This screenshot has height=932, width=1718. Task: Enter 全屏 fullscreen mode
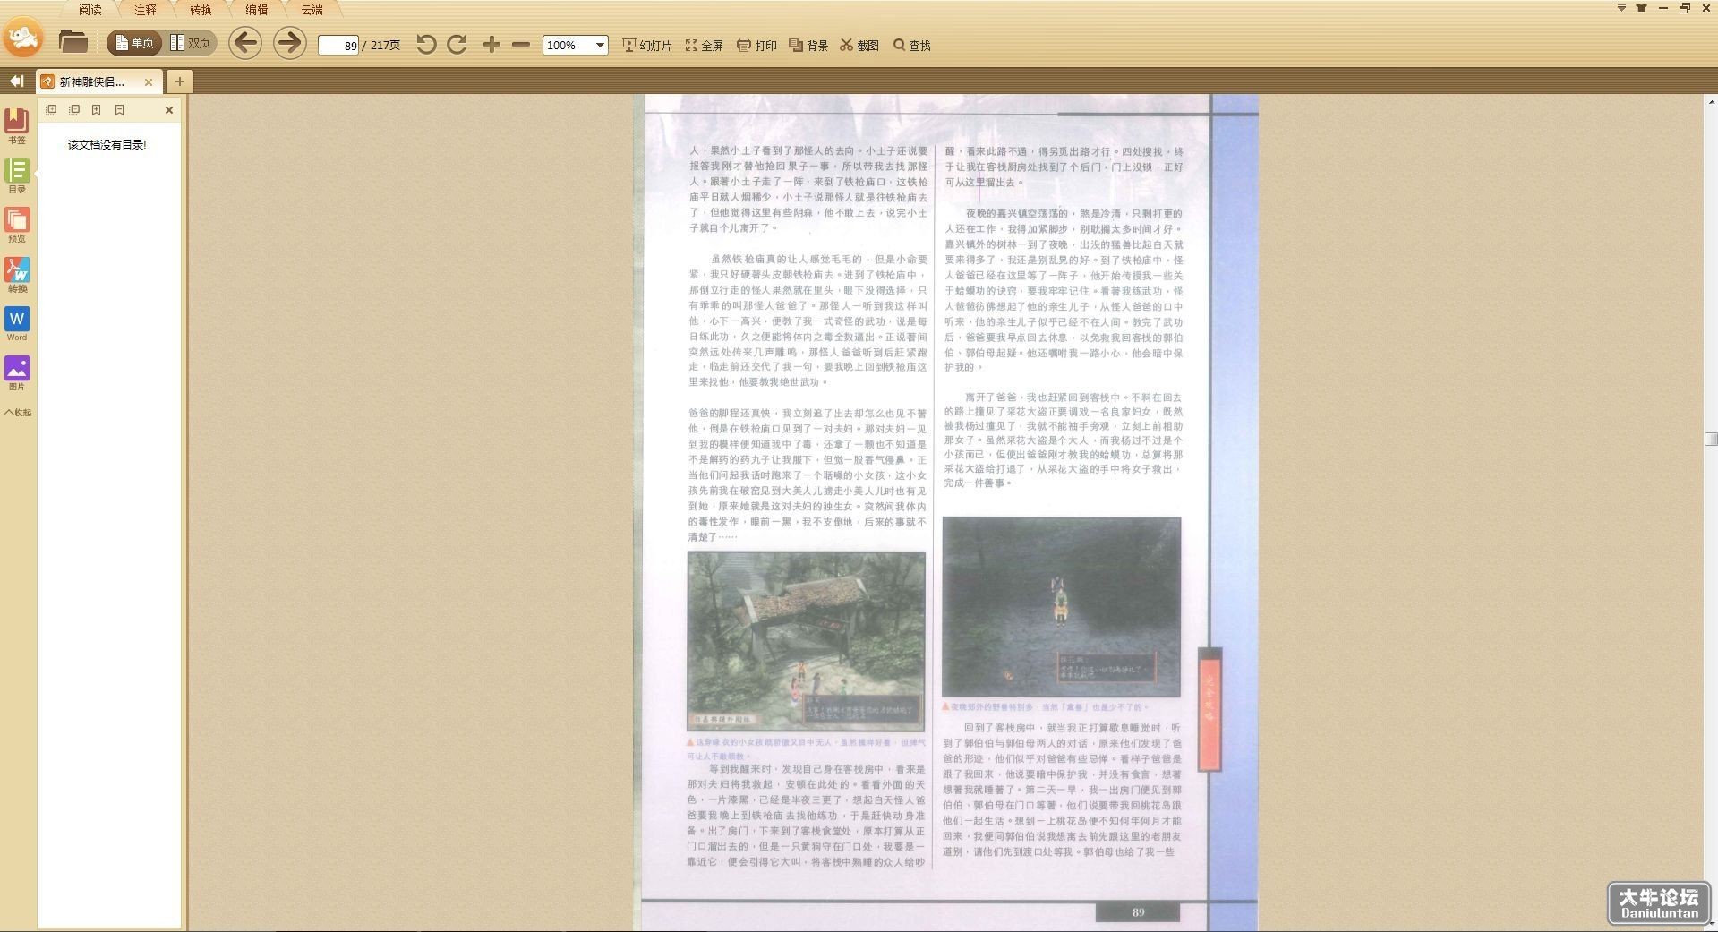(704, 45)
